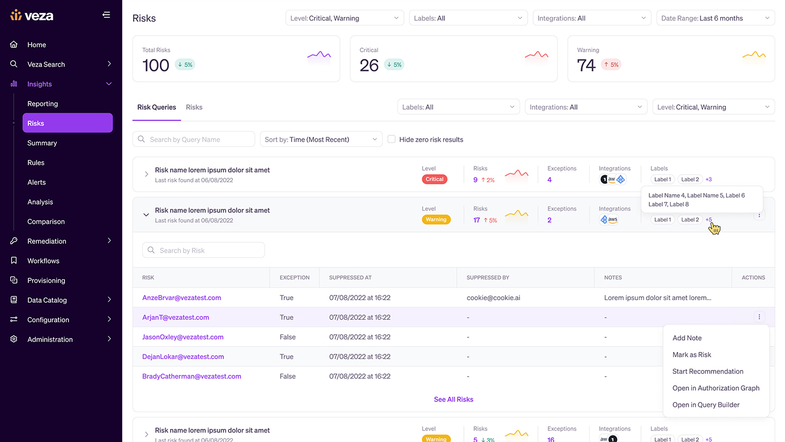Open kebab menu on expanded Warning query

[x=759, y=215]
